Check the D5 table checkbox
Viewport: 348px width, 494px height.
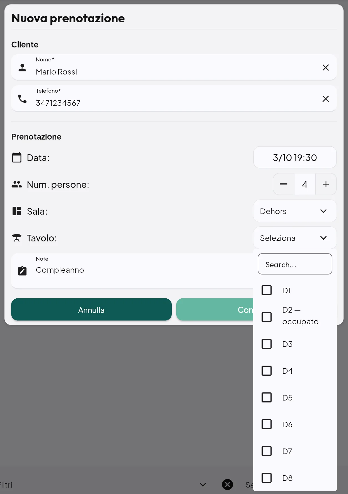[267, 397]
